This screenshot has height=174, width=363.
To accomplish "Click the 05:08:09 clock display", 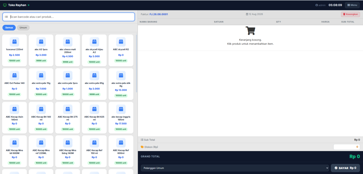I will click(335, 5).
